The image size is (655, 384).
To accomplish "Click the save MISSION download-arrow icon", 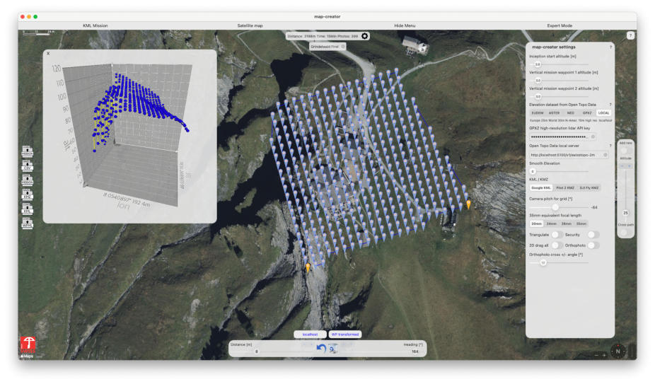I will coord(27,180).
